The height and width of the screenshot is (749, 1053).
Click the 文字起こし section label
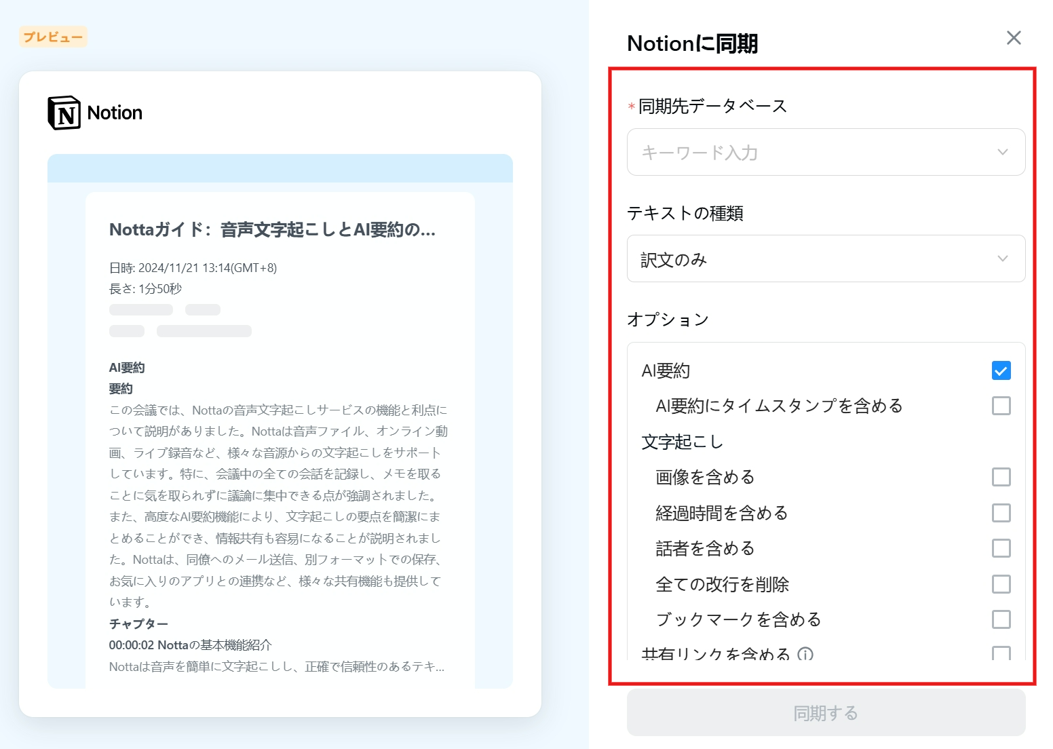(683, 442)
